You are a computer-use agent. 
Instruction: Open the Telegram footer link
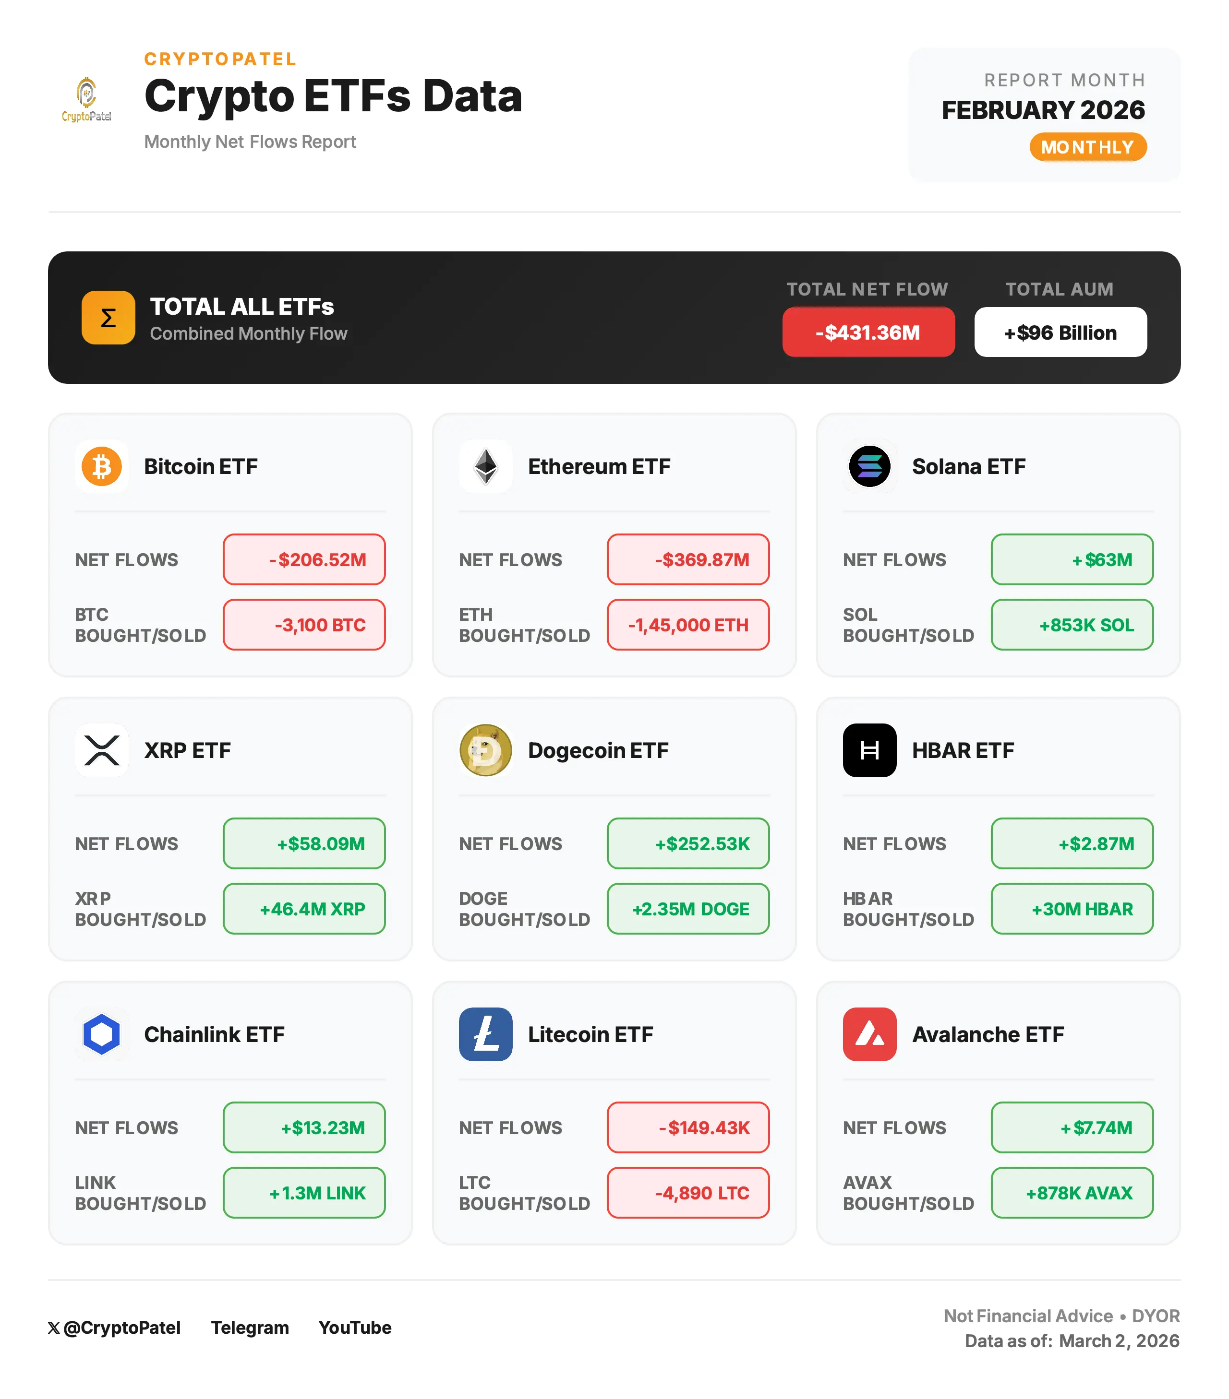[x=250, y=1327]
